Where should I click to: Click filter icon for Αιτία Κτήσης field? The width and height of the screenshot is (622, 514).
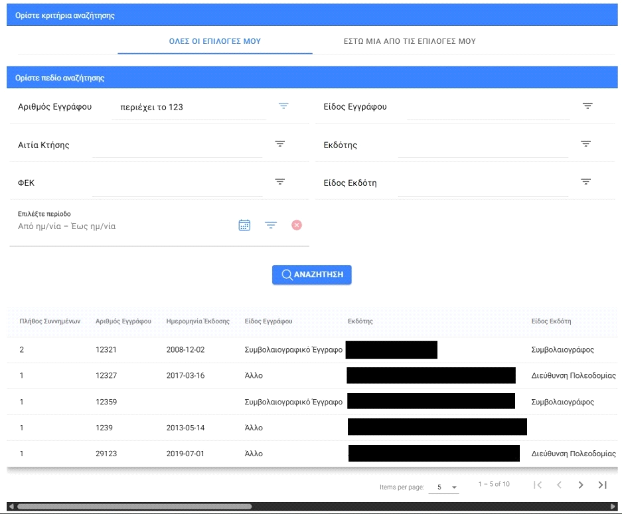tap(280, 144)
